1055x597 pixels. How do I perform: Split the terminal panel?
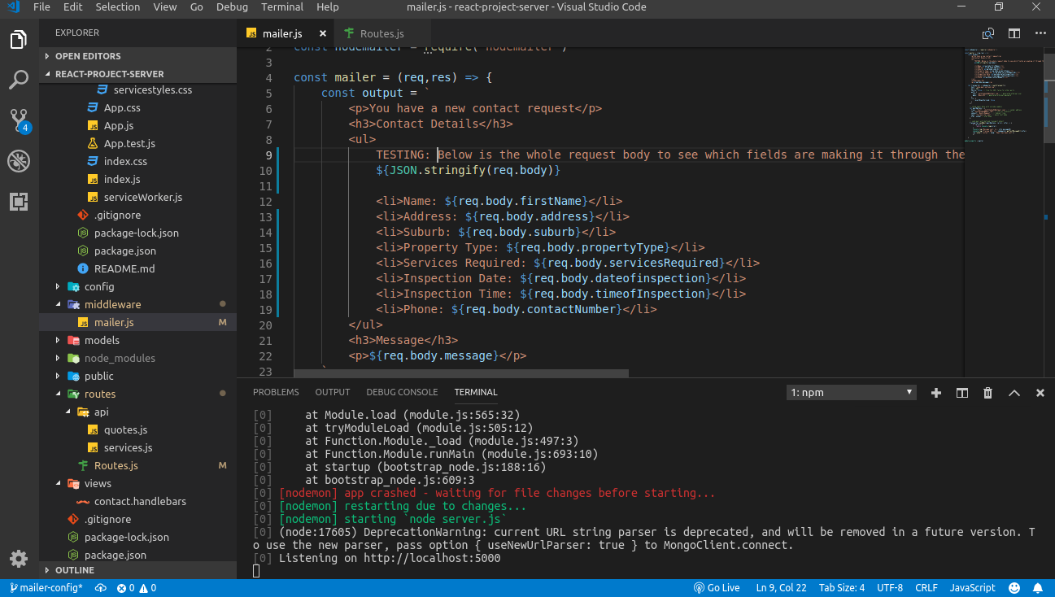[962, 393]
